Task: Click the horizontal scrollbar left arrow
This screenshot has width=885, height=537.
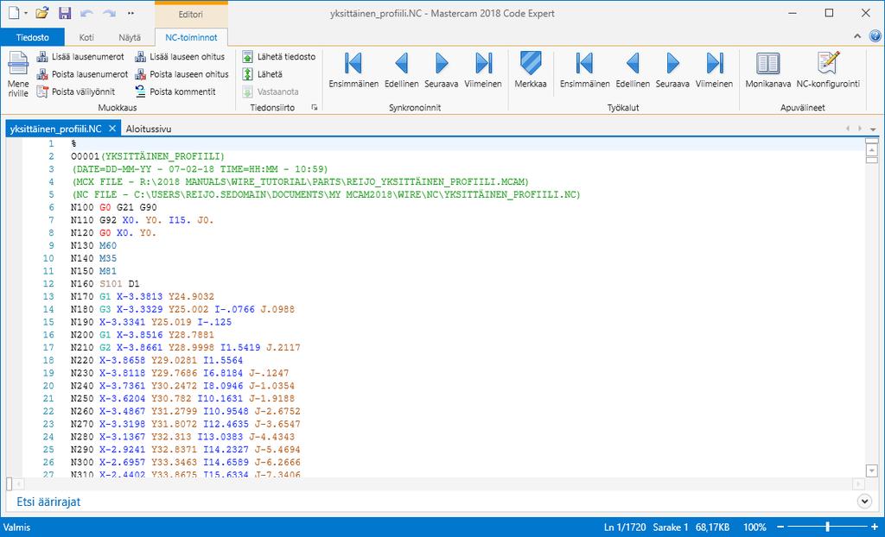Action: click(19, 484)
